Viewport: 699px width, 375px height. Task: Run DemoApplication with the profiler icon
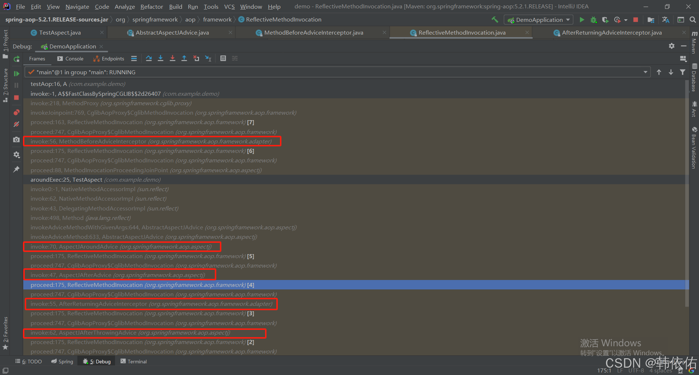click(x=617, y=20)
